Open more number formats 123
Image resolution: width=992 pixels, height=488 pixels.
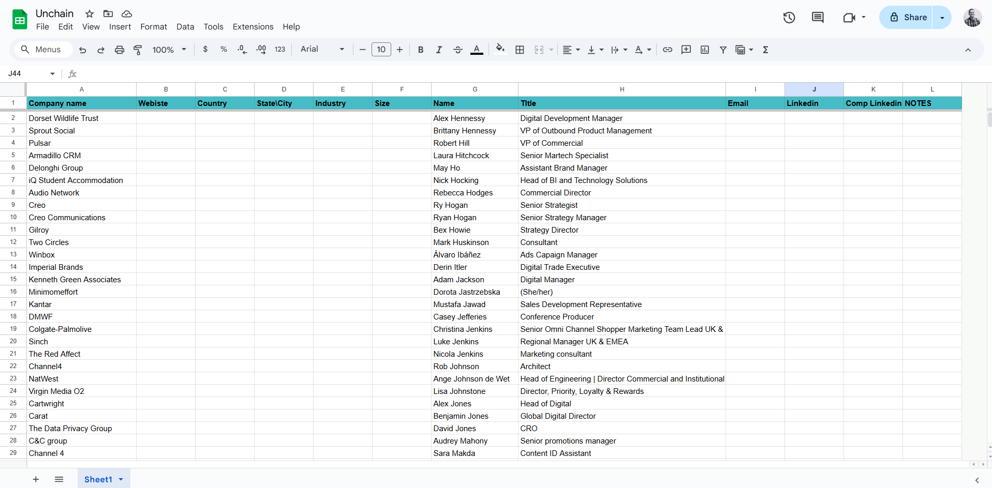tap(280, 50)
